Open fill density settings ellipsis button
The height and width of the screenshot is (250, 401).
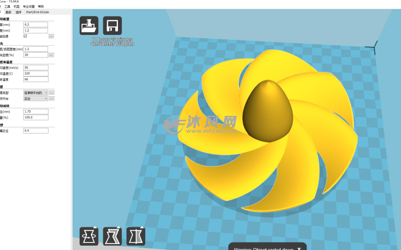[x=51, y=55]
